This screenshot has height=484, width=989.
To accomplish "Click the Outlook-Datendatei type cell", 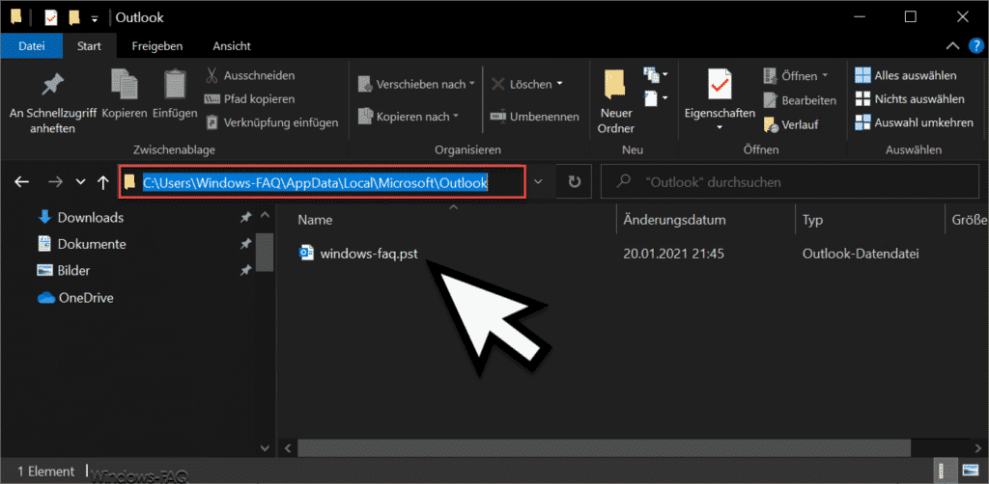I will pyautogui.click(x=861, y=255).
